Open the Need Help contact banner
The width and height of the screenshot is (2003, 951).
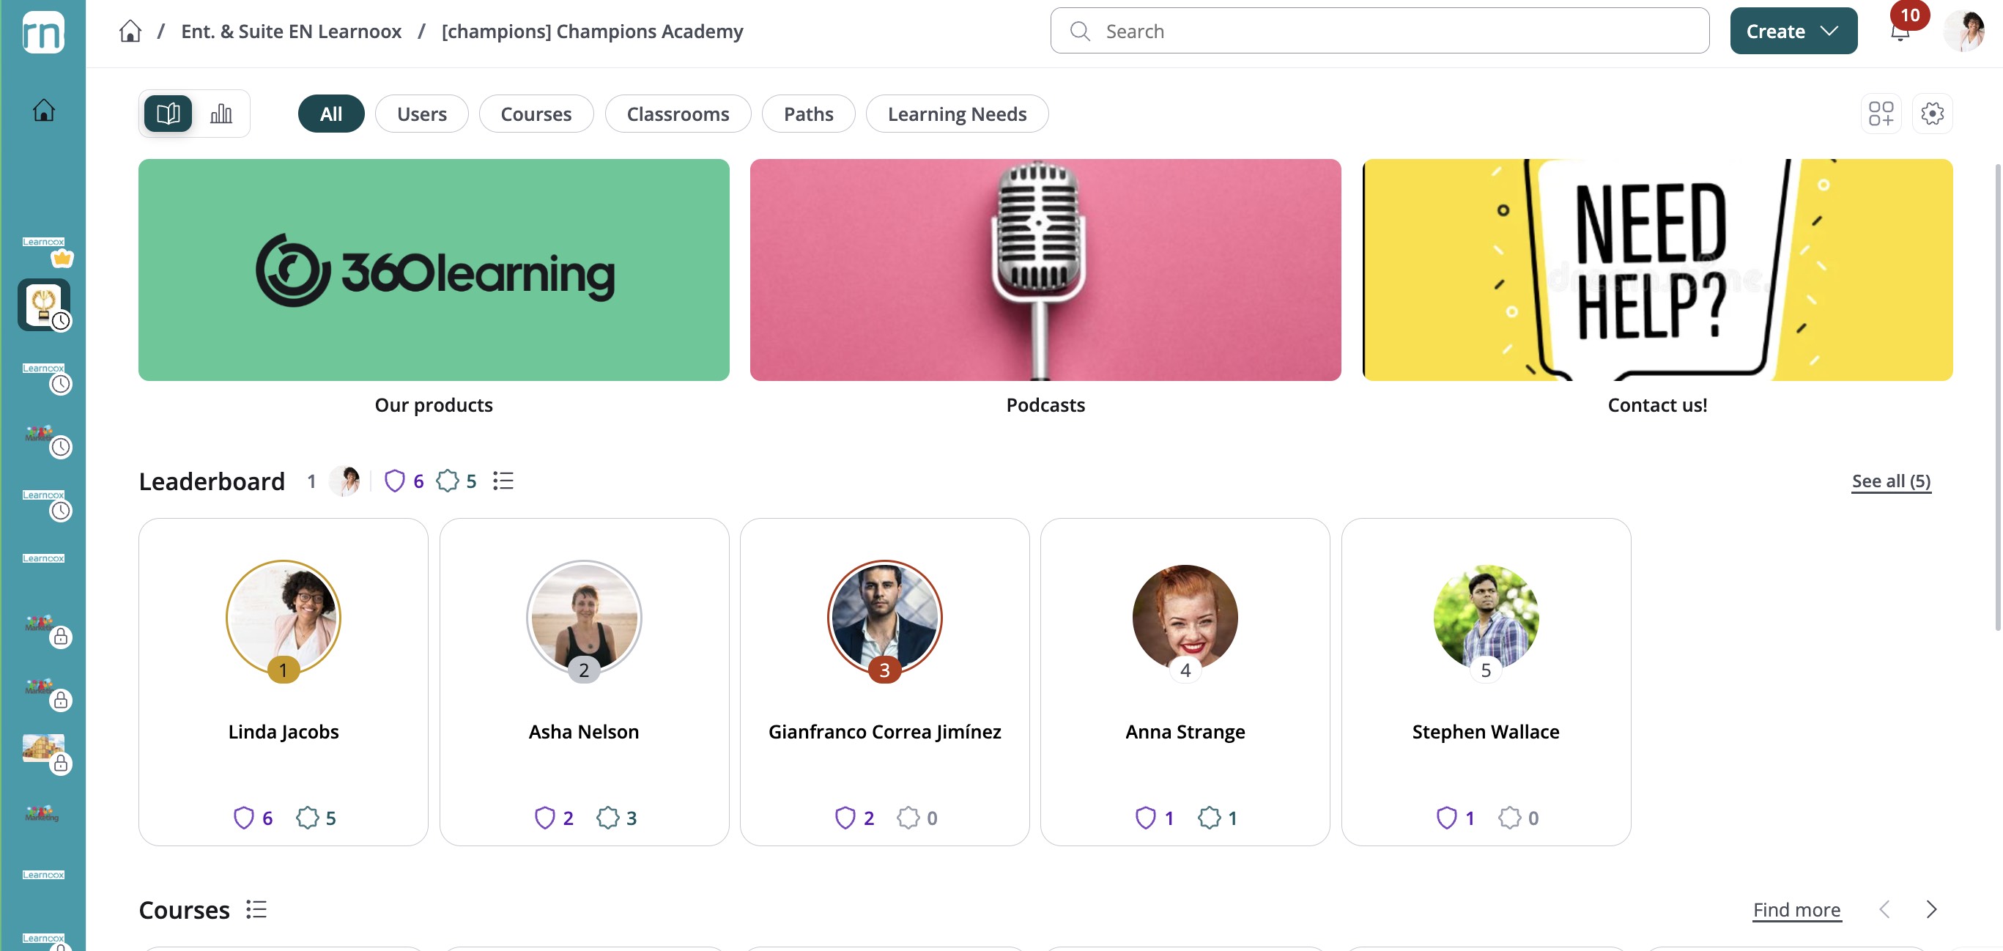tap(1657, 269)
